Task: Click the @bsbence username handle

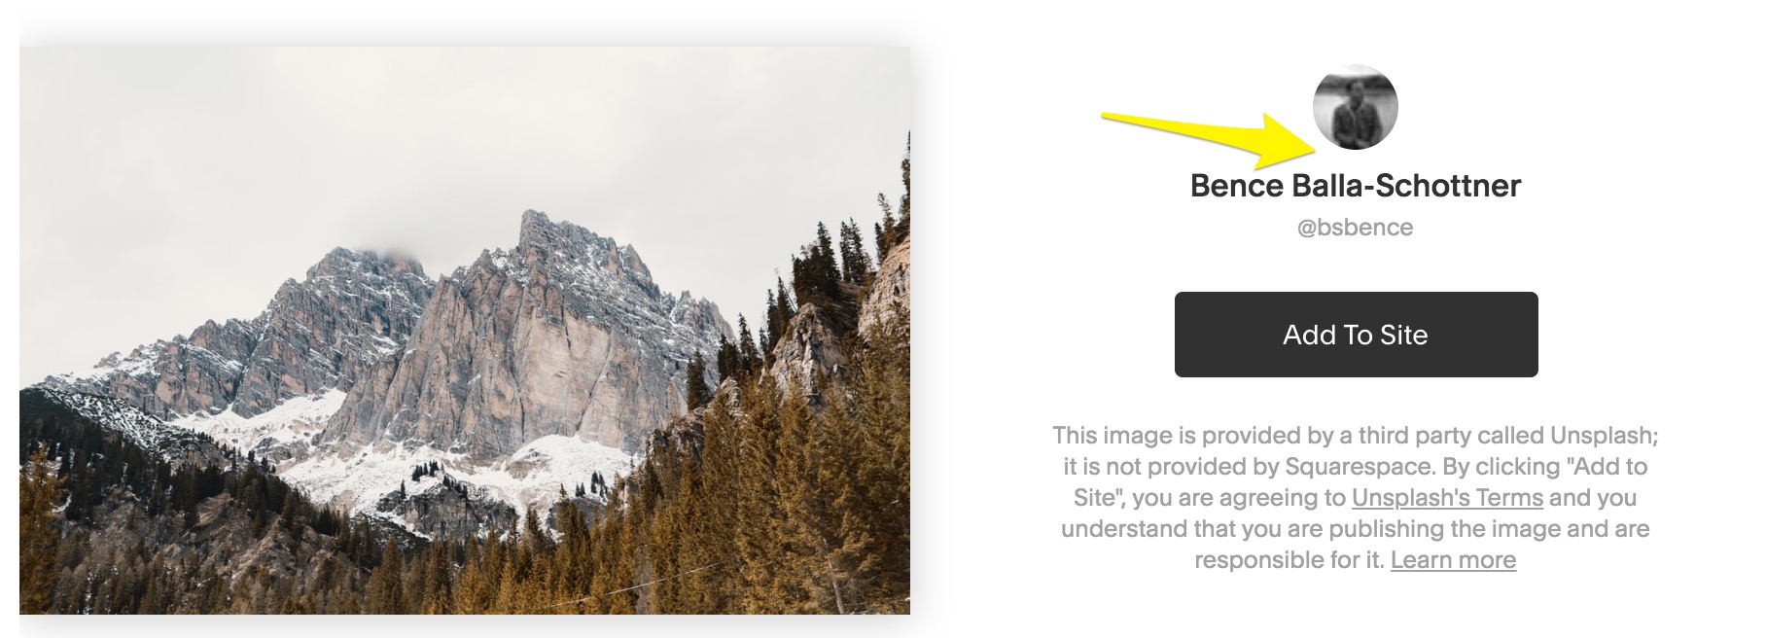Action: (x=1355, y=228)
